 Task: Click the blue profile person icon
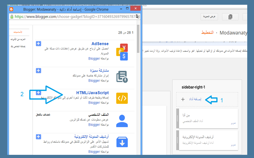[x=122, y=121]
